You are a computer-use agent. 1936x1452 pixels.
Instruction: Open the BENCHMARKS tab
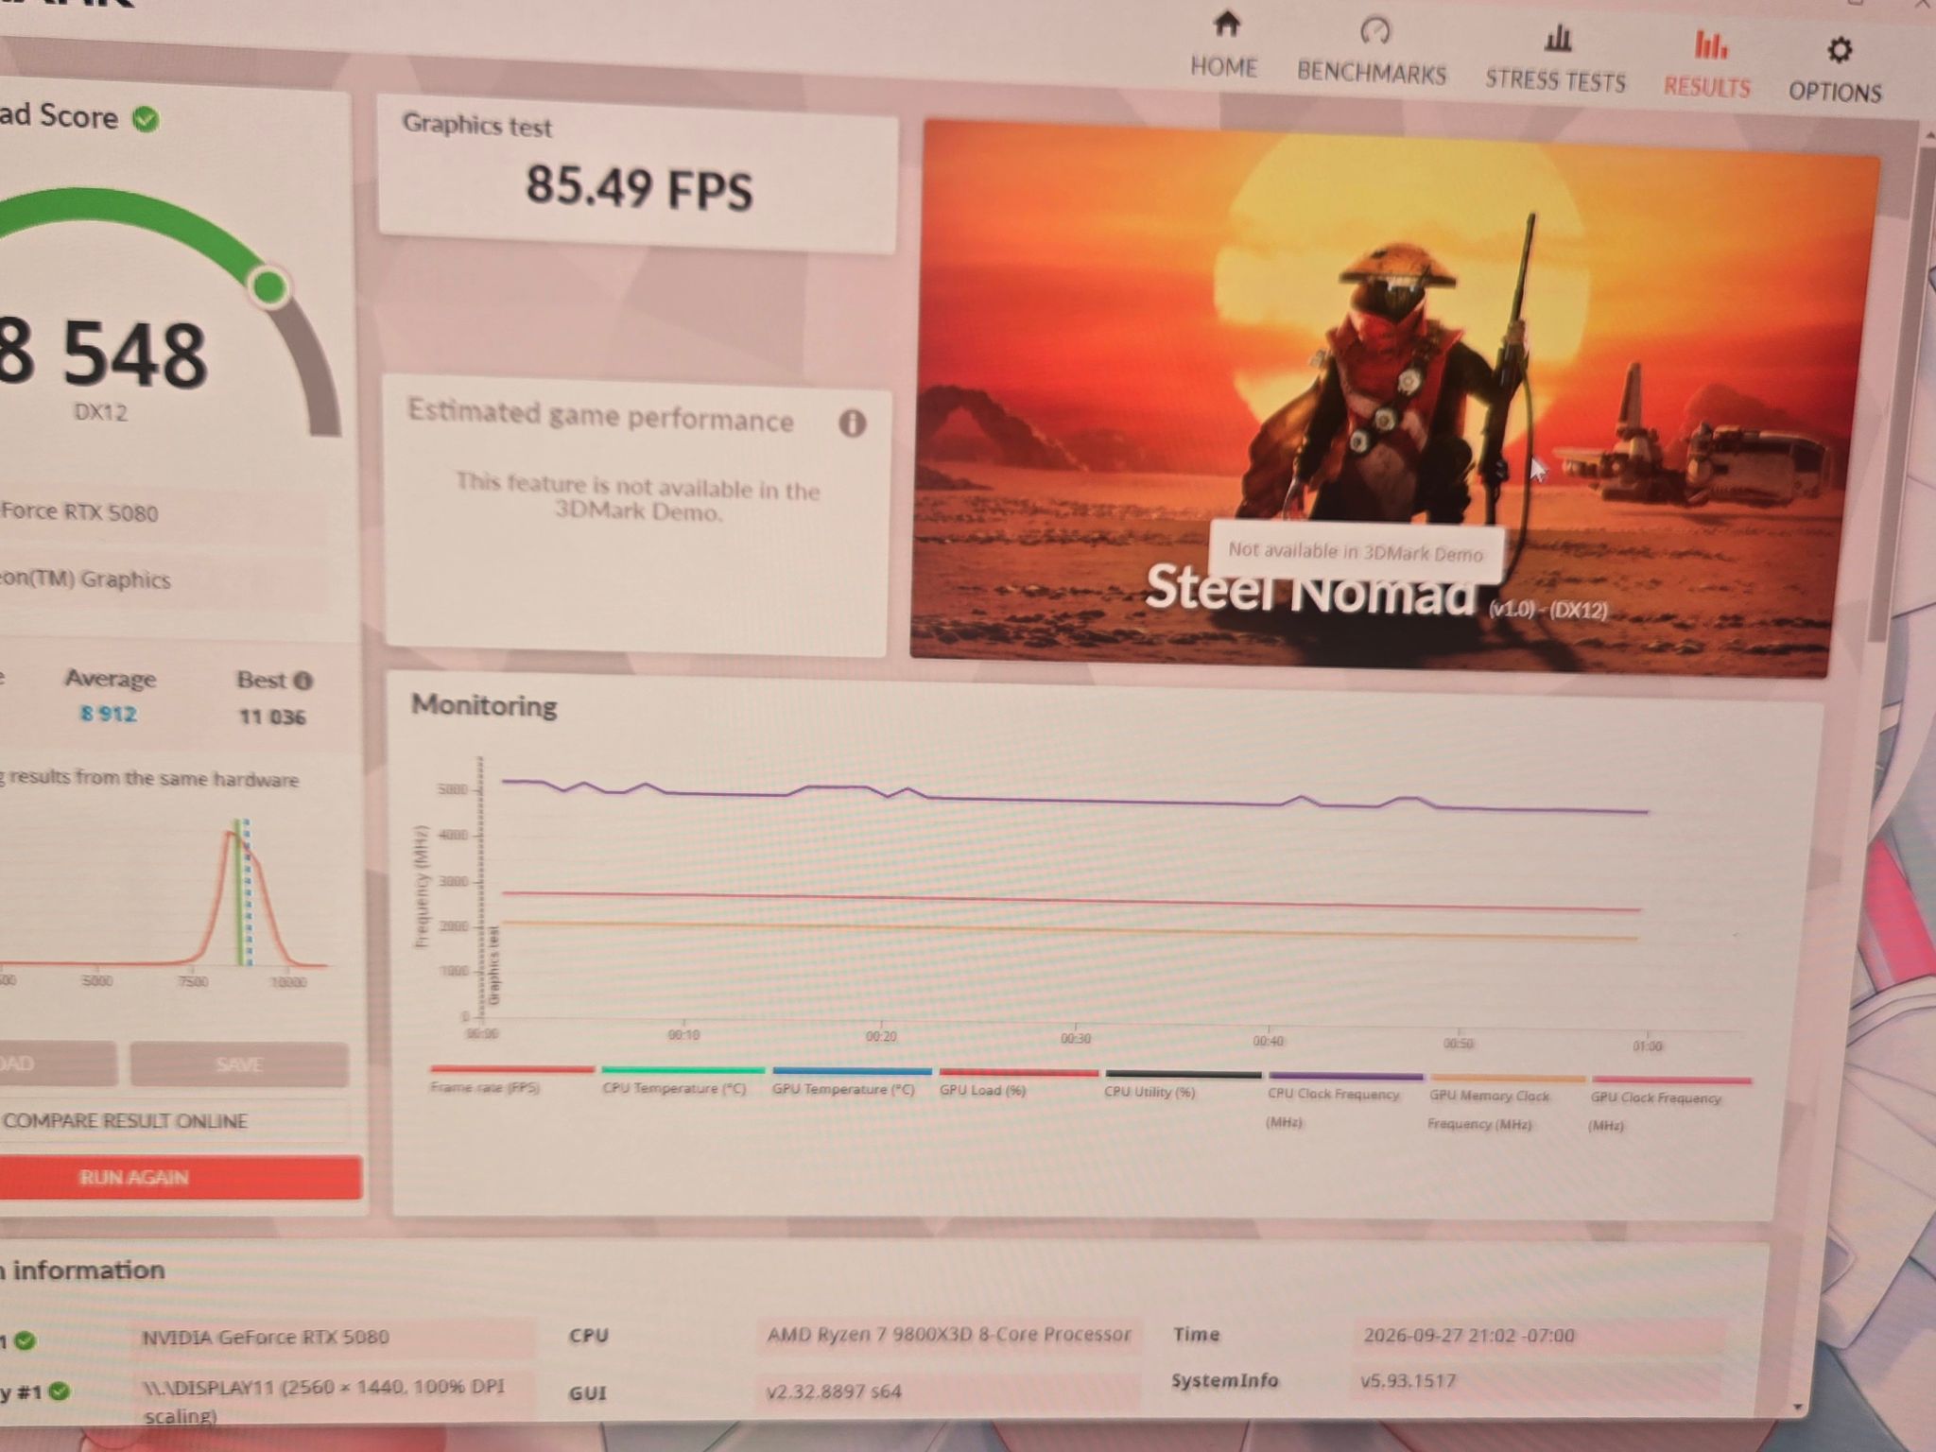[1372, 52]
